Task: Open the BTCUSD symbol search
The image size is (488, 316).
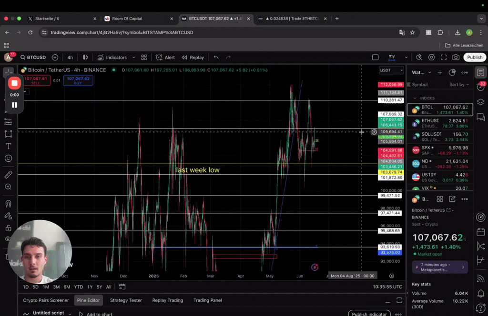Action: (x=33, y=58)
